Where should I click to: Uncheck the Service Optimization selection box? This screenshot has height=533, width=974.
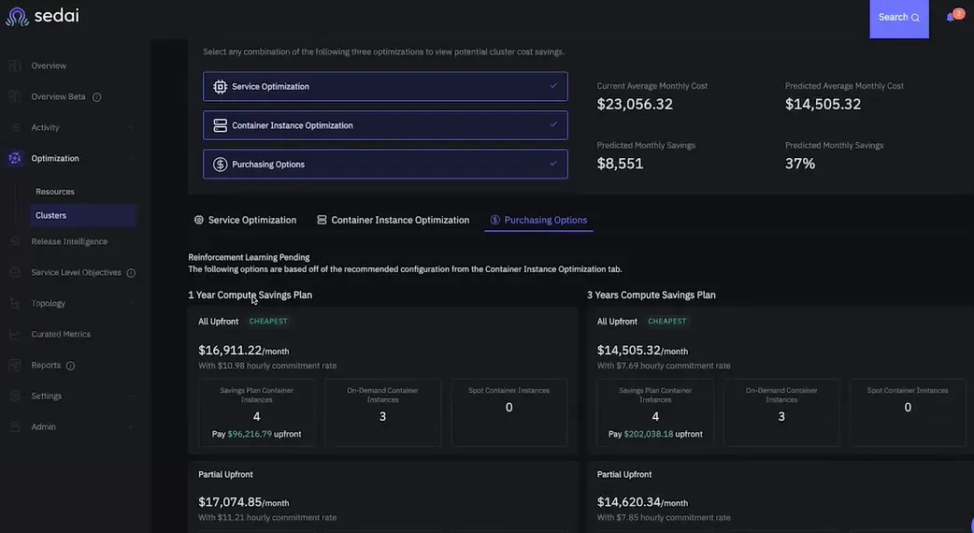coord(385,86)
